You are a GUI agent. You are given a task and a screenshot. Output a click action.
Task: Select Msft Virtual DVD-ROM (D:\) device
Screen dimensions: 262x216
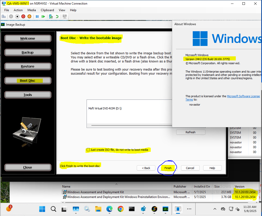pos(105,108)
